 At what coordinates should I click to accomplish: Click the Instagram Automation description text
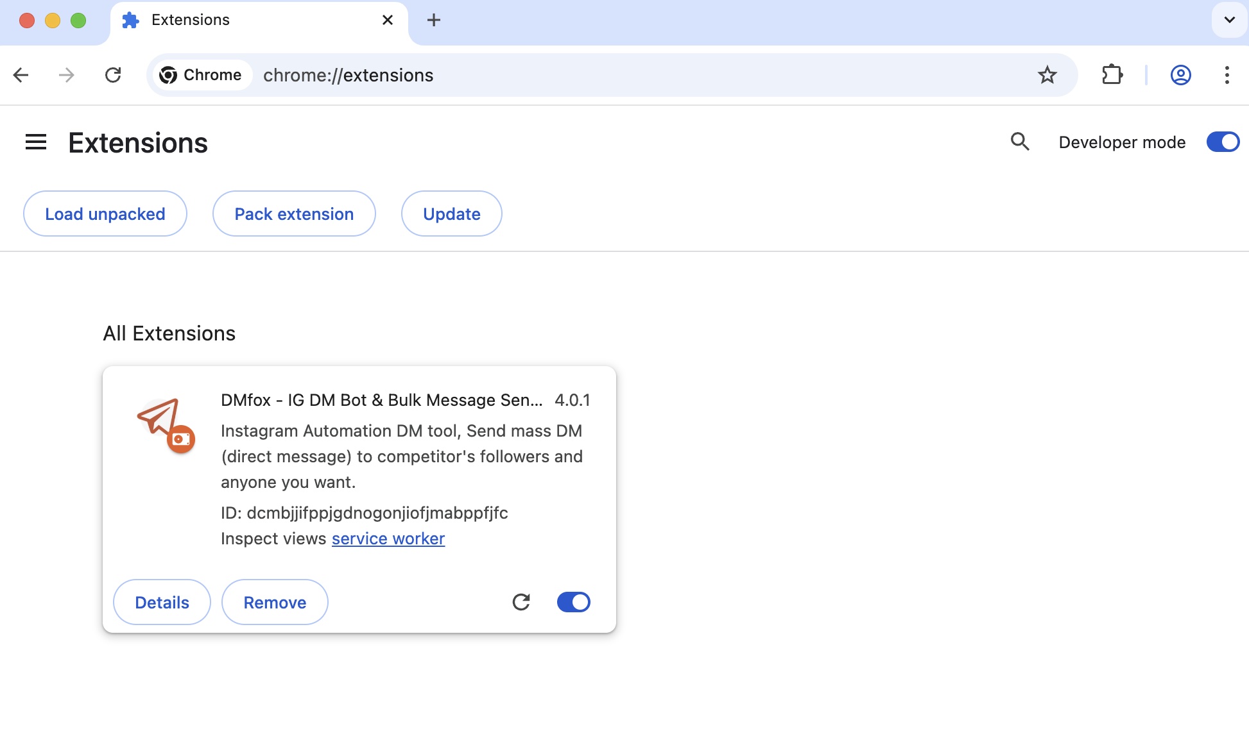(x=402, y=456)
